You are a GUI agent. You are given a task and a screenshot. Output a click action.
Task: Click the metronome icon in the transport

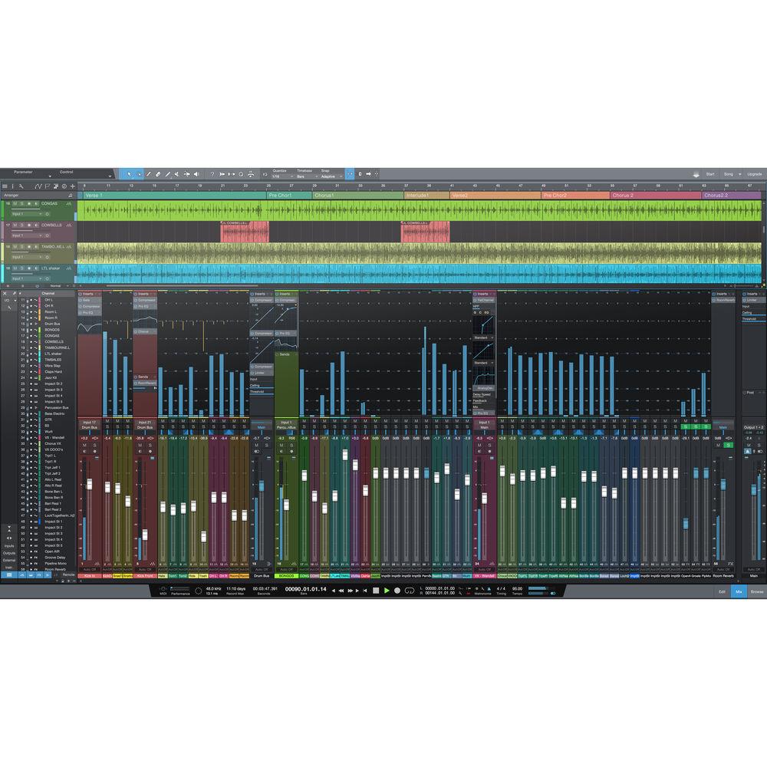click(490, 591)
